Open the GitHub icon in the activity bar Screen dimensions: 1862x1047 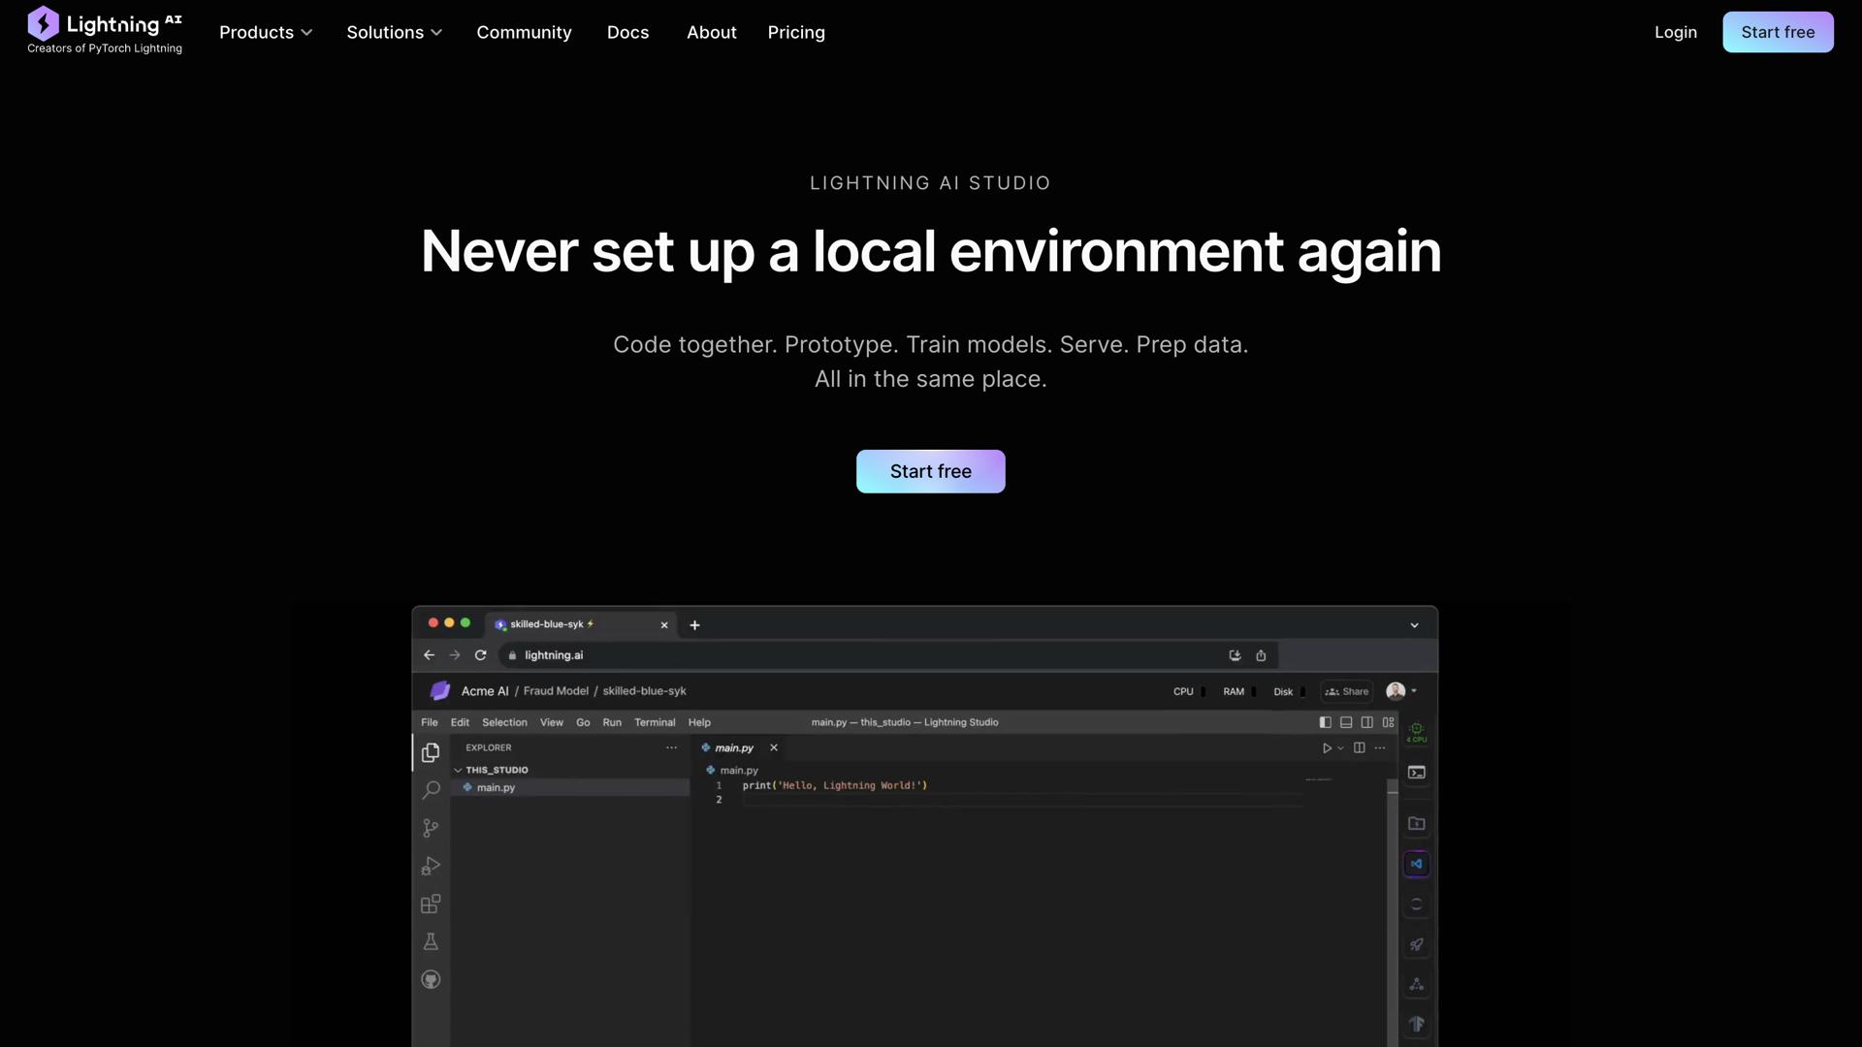click(431, 979)
